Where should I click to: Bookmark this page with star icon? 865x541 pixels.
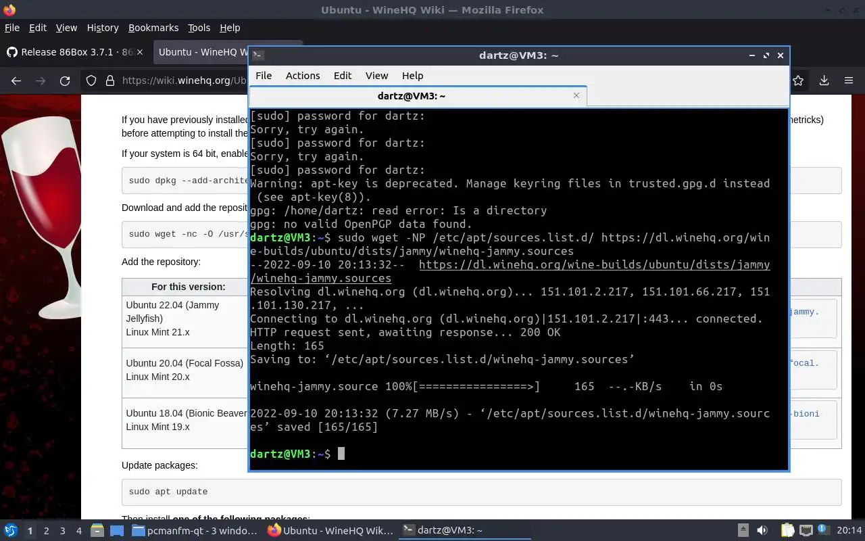pyautogui.click(x=798, y=80)
